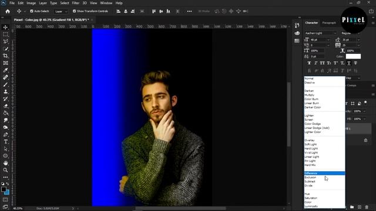Choose Exclusion blend mode
376x211 pixels.
point(324,177)
